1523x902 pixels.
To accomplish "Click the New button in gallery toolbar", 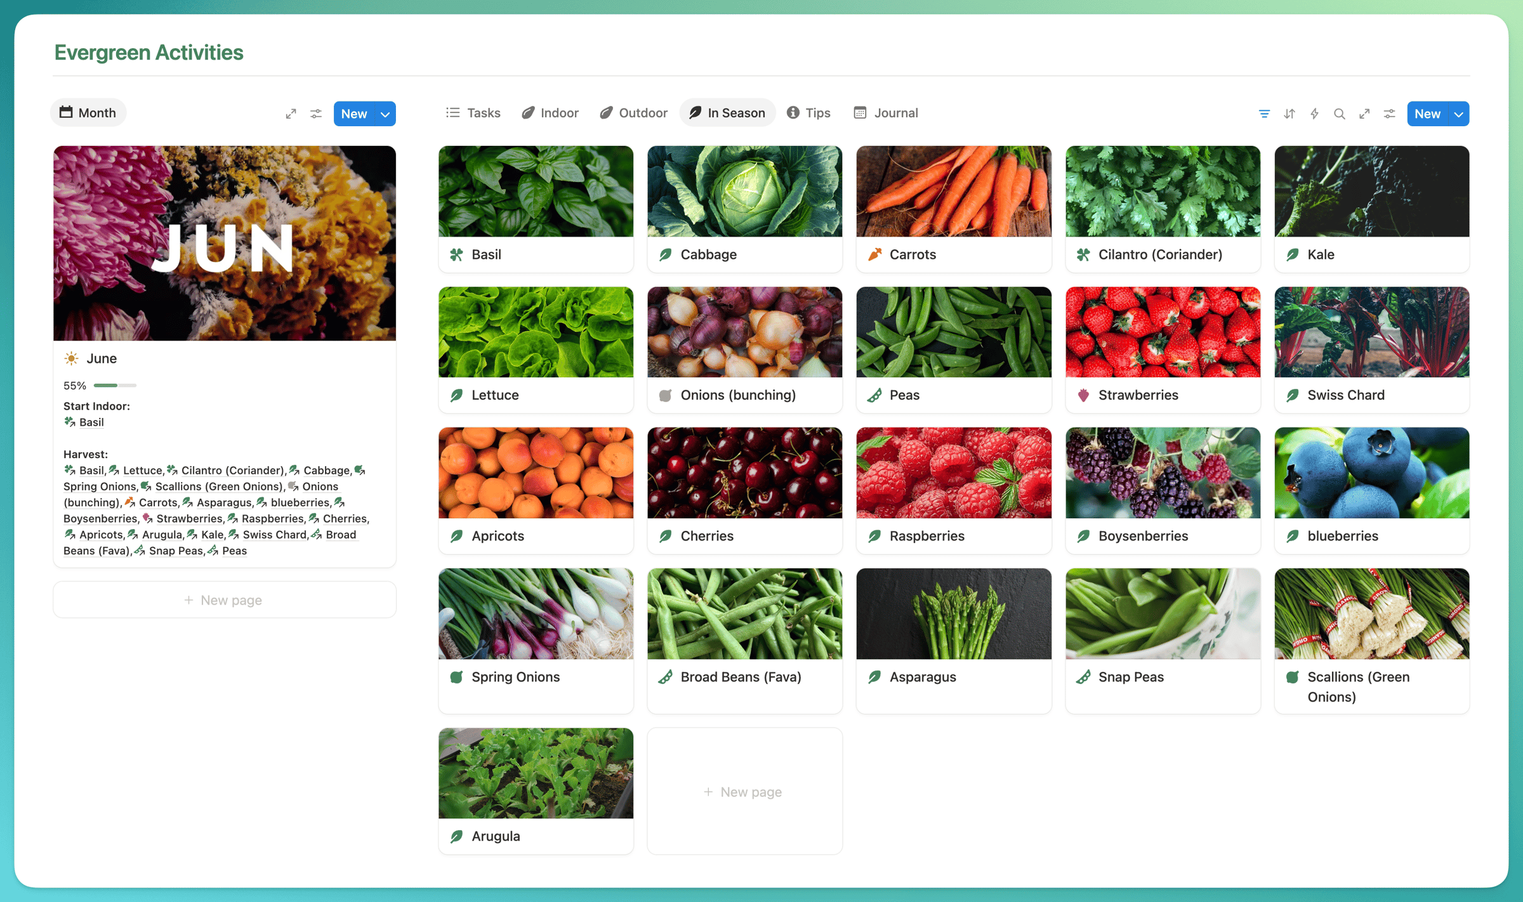I will pyautogui.click(x=1428, y=114).
